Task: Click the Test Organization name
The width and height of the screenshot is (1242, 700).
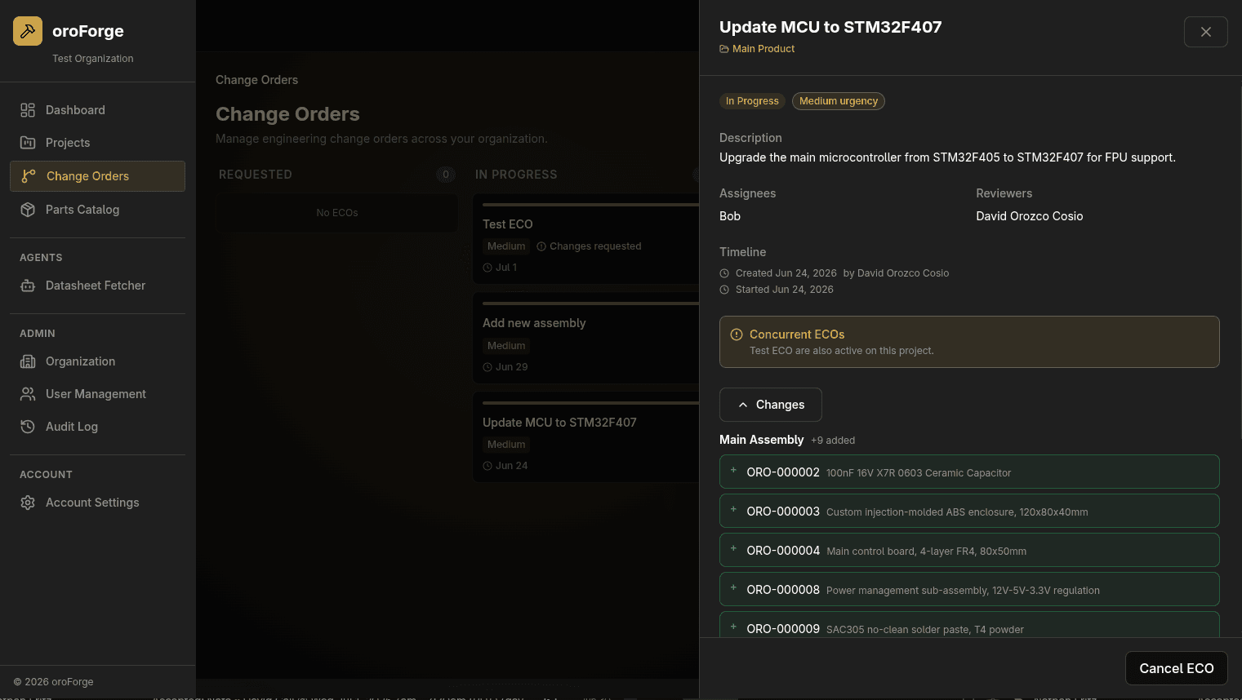Action: (x=93, y=59)
